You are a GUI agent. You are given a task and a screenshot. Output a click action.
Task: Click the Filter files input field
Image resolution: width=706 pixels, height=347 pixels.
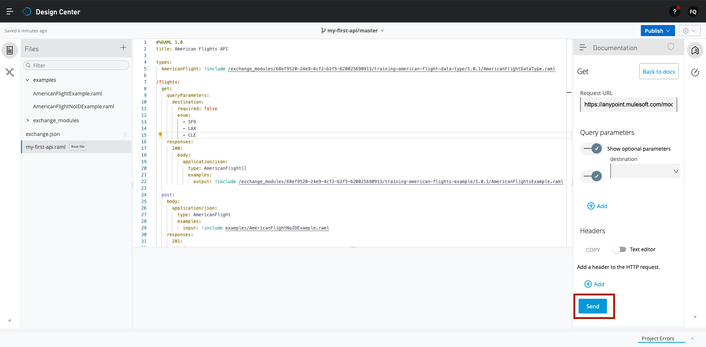[x=76, y=65]
